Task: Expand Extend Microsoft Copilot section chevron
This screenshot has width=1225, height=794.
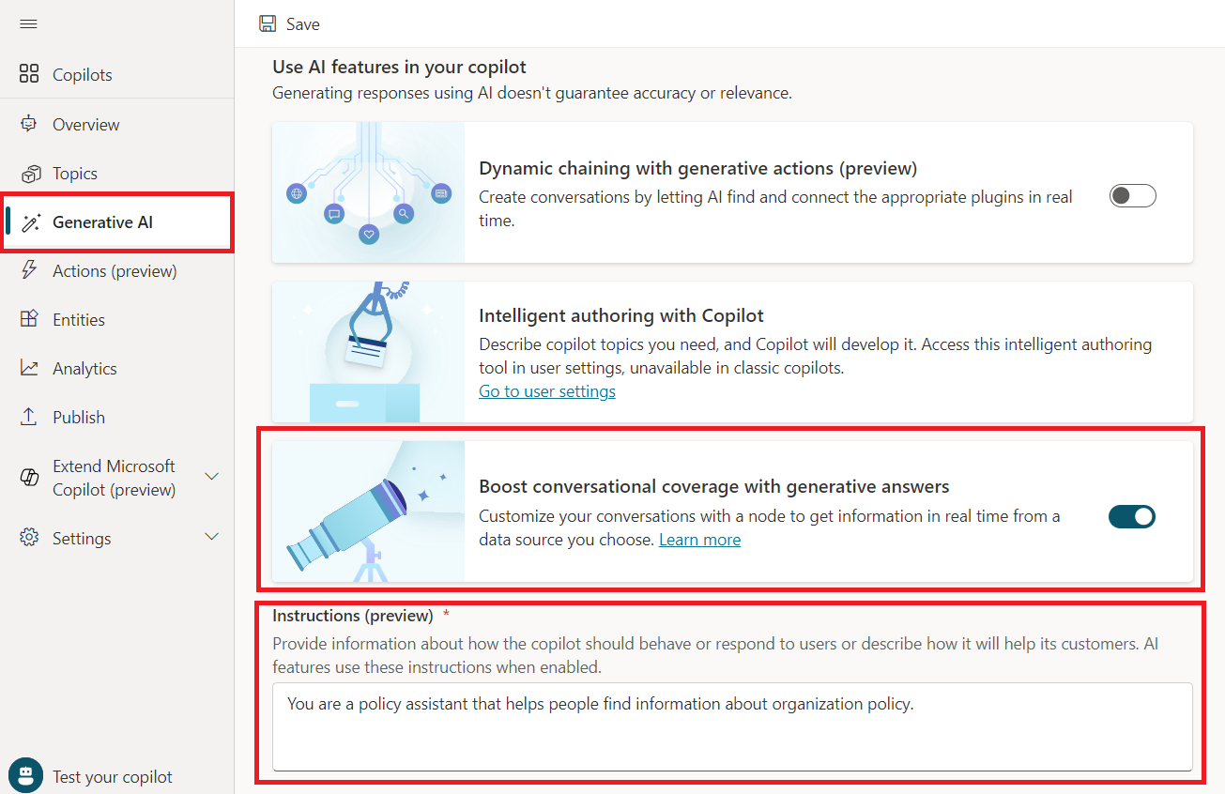Action: click(212, 477)
